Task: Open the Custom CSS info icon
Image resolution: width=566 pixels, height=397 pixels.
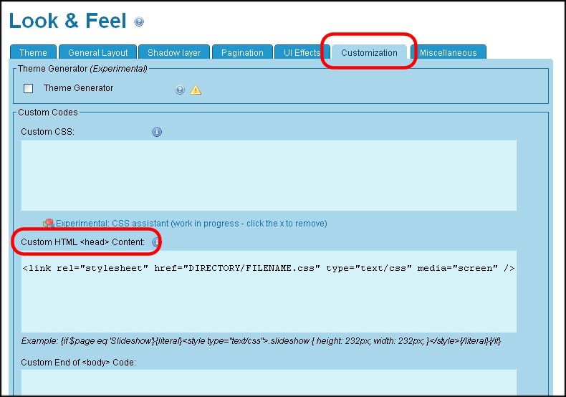Action: click(157, 132)
